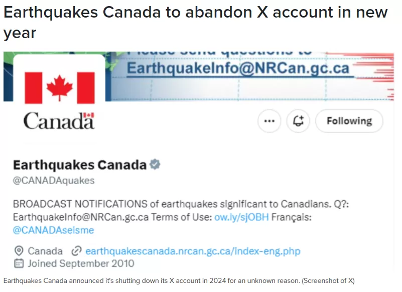The image size is (402, 292).
Task: Click the location pin icon
Action: (x=19, y=251)
